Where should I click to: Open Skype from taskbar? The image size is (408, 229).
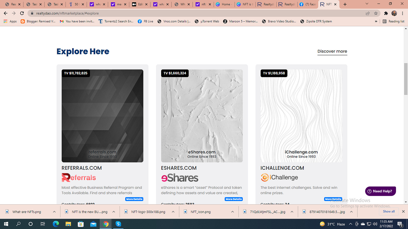click(118, 224)
